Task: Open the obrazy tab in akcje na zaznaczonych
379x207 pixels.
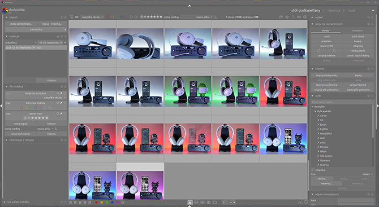Action: 326,30
